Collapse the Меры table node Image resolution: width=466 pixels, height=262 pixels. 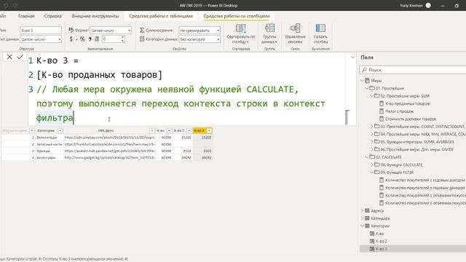click(x=363, y=81)
